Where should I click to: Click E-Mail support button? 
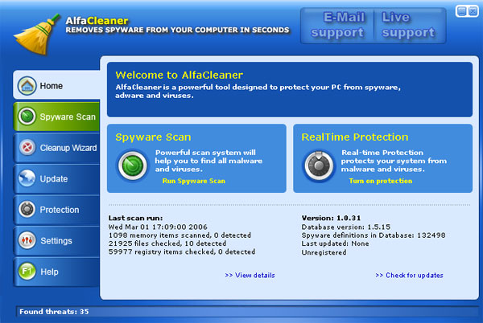tap(337, 25)
